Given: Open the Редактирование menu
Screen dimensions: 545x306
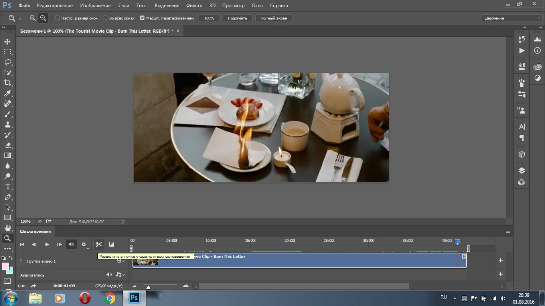Looking at the screenshot, I should point(55,6).
